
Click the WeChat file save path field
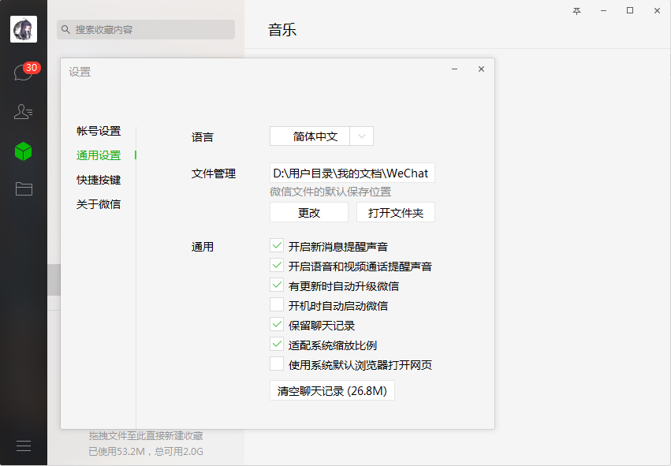[351, 173]
